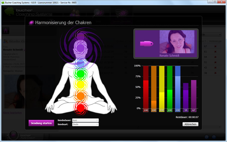Open the Sendedauer dropdown showing Kurz
The width and height of the screenshot is (227, 142).
pos(86,120)
